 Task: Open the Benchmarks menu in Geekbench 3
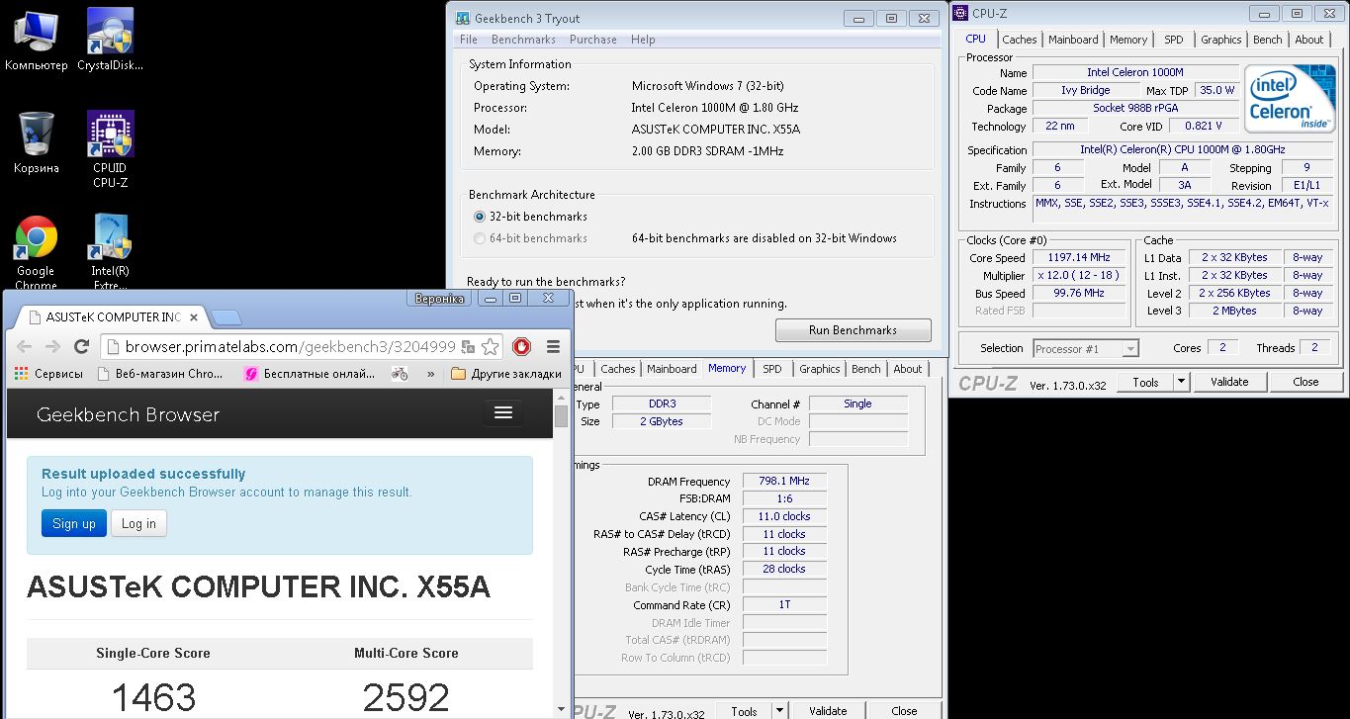tap(523, 40)
